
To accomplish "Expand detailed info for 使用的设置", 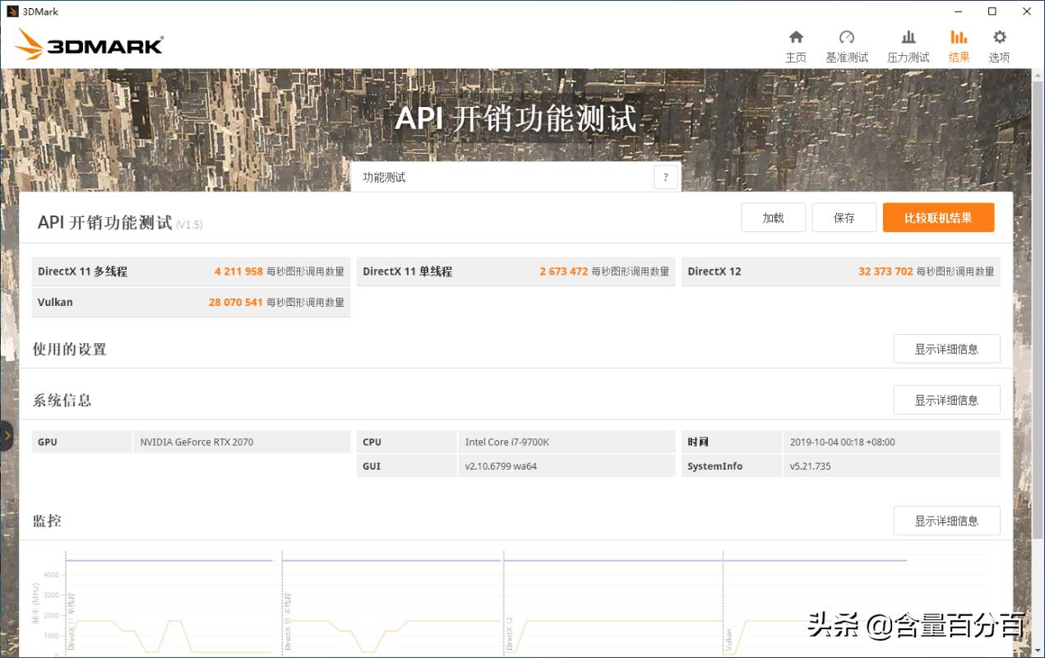I will (946, 348).
